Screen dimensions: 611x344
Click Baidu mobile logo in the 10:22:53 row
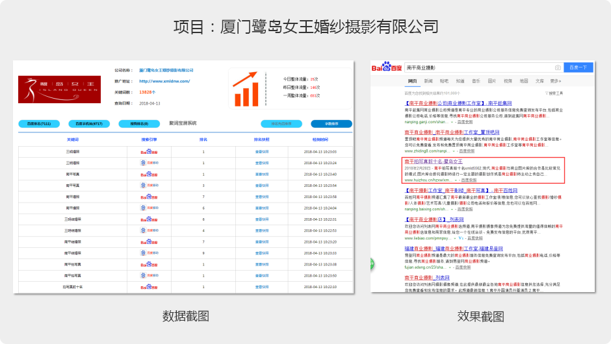(x=149, y=230)
